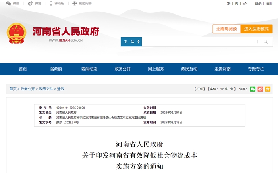Set font size to 大
This screenshot has width=278, height=173.
(x=222, y=89)
